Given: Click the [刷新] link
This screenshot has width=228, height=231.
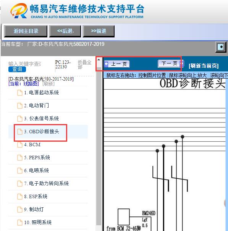Looking at the screenshot, I should (x=49, y=84).
